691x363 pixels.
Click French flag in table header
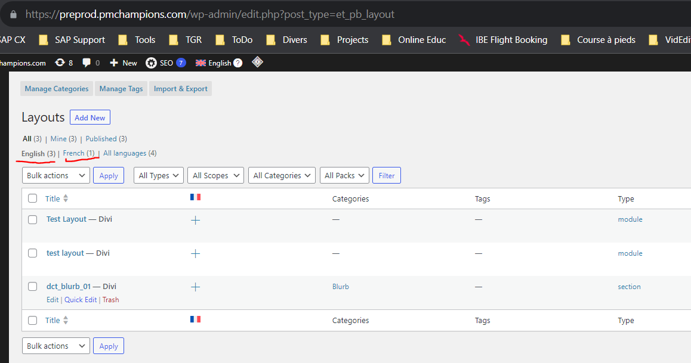point(195,197)
